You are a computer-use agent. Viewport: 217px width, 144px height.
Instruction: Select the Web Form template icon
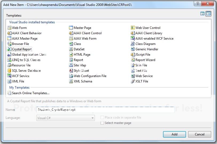point(9,28)
